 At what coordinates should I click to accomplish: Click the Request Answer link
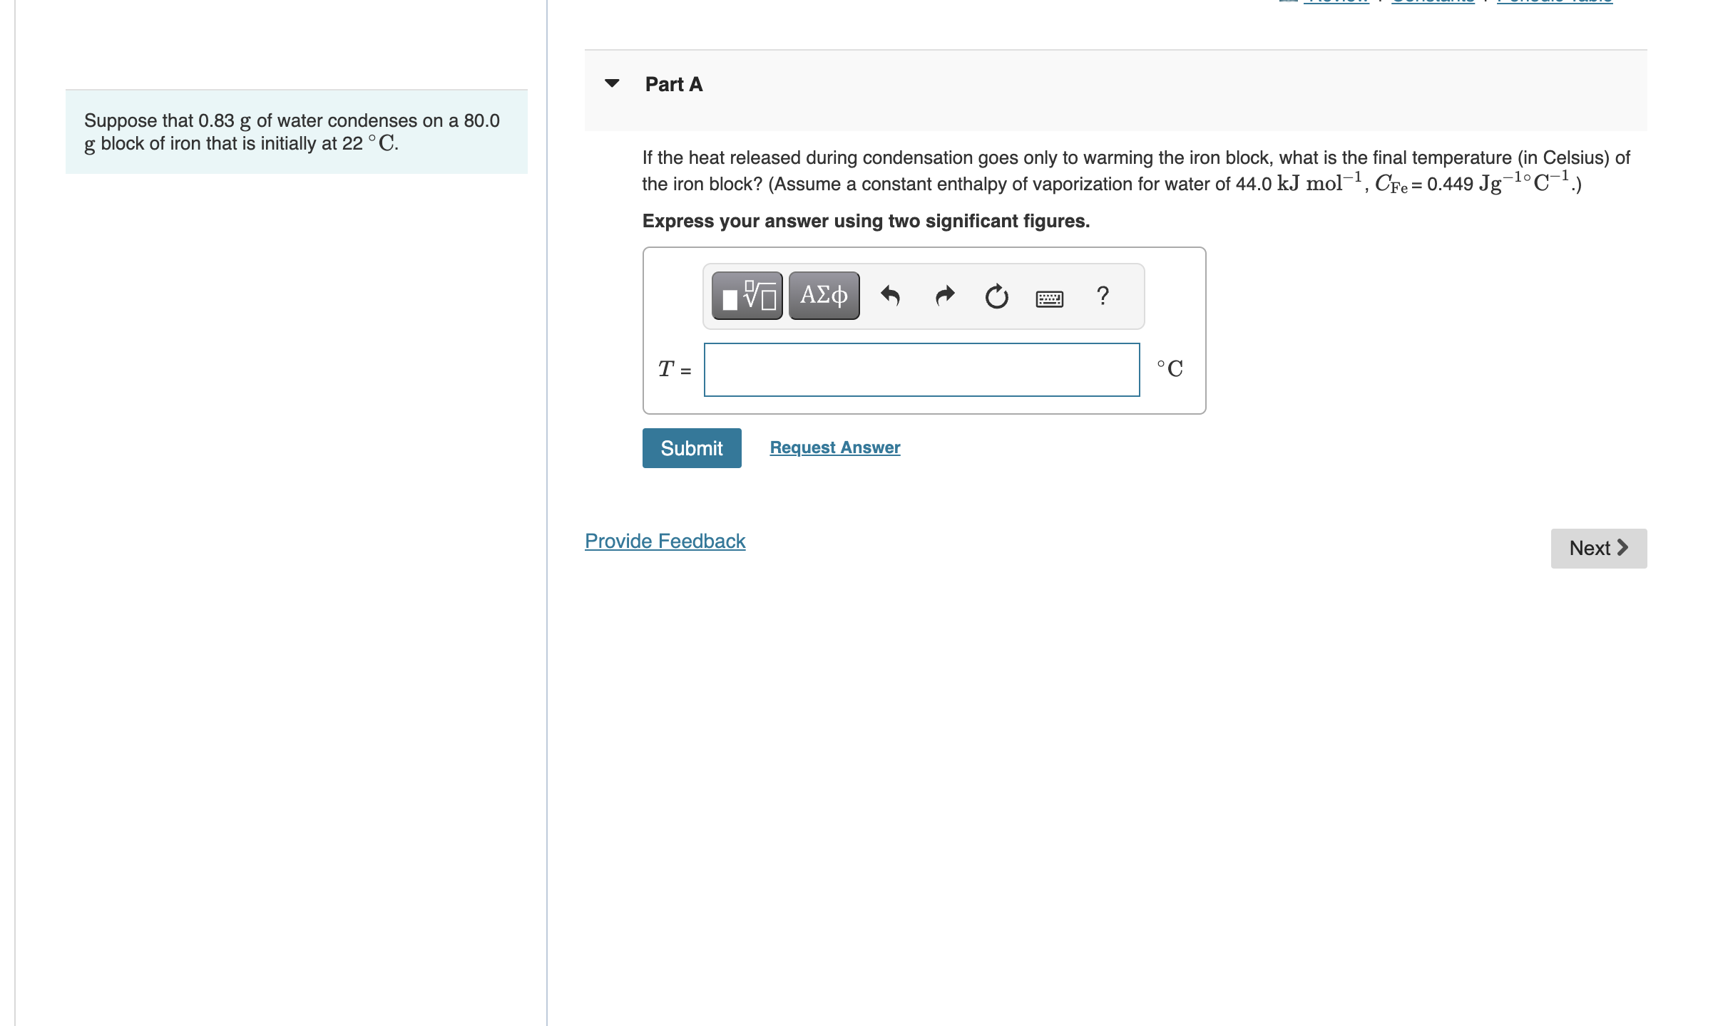tap(833, 447)
